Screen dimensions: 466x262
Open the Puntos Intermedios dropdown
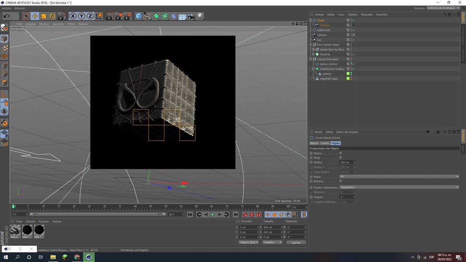399,187
